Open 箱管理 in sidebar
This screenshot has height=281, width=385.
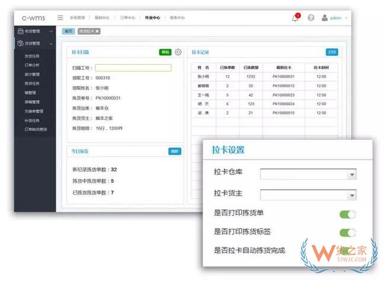[30, 92]
